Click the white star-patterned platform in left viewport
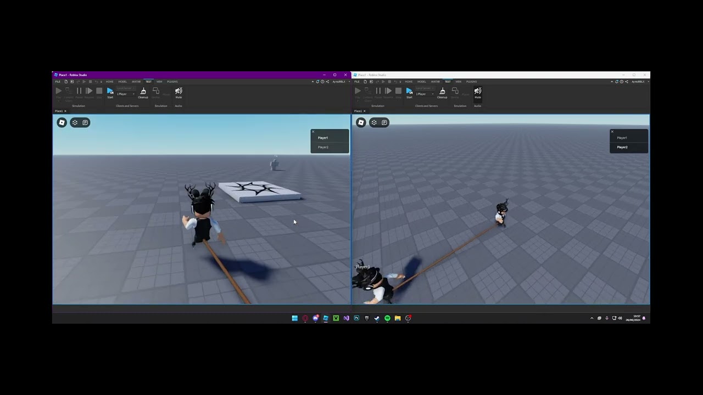This screenshot has height=395, width=703. [259, 191]
